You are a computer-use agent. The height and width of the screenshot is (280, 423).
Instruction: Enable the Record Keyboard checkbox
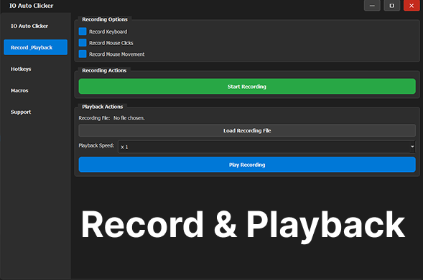(83, 32)
